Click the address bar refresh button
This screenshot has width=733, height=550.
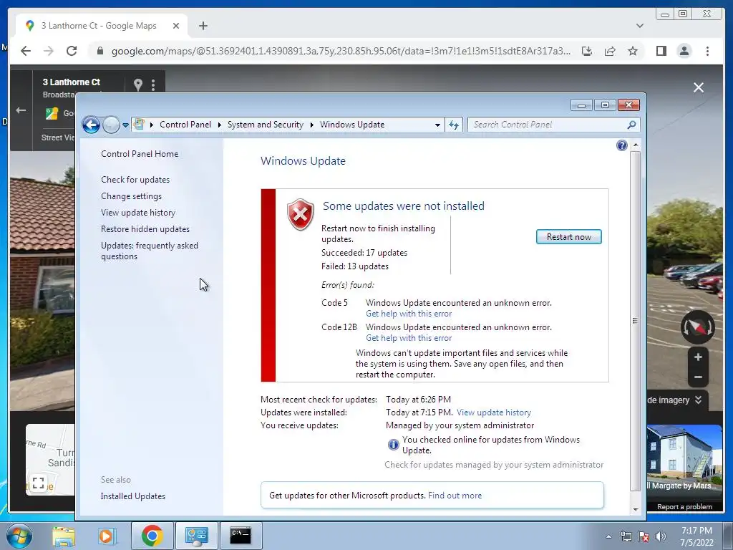(454, 125)
